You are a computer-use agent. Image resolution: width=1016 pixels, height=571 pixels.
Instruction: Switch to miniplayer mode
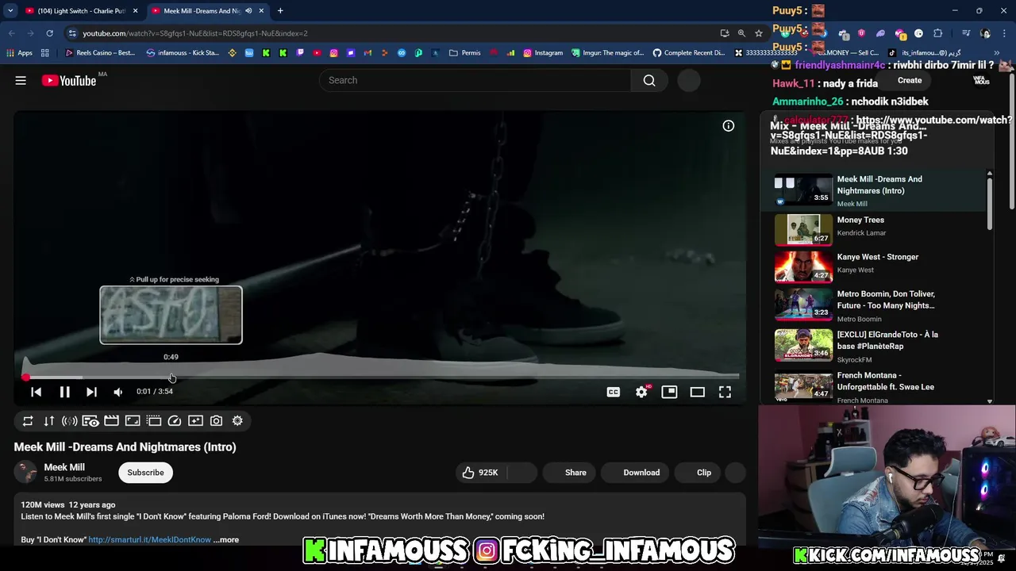[669, 392]
